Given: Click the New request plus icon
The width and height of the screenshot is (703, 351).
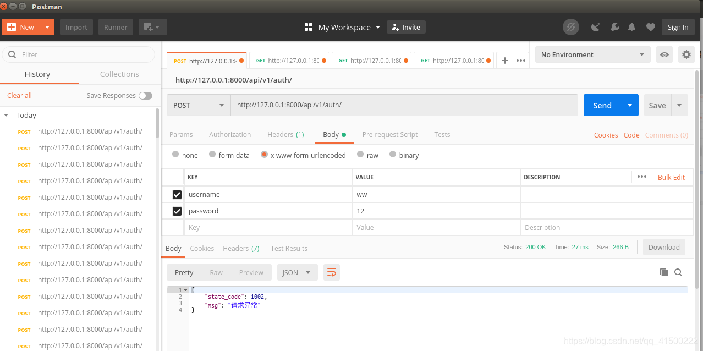Looking at the screenshot, I should point(11,27).
